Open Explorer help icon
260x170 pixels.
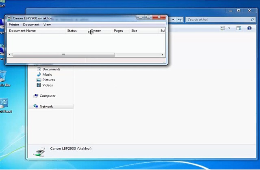[249, 28]
